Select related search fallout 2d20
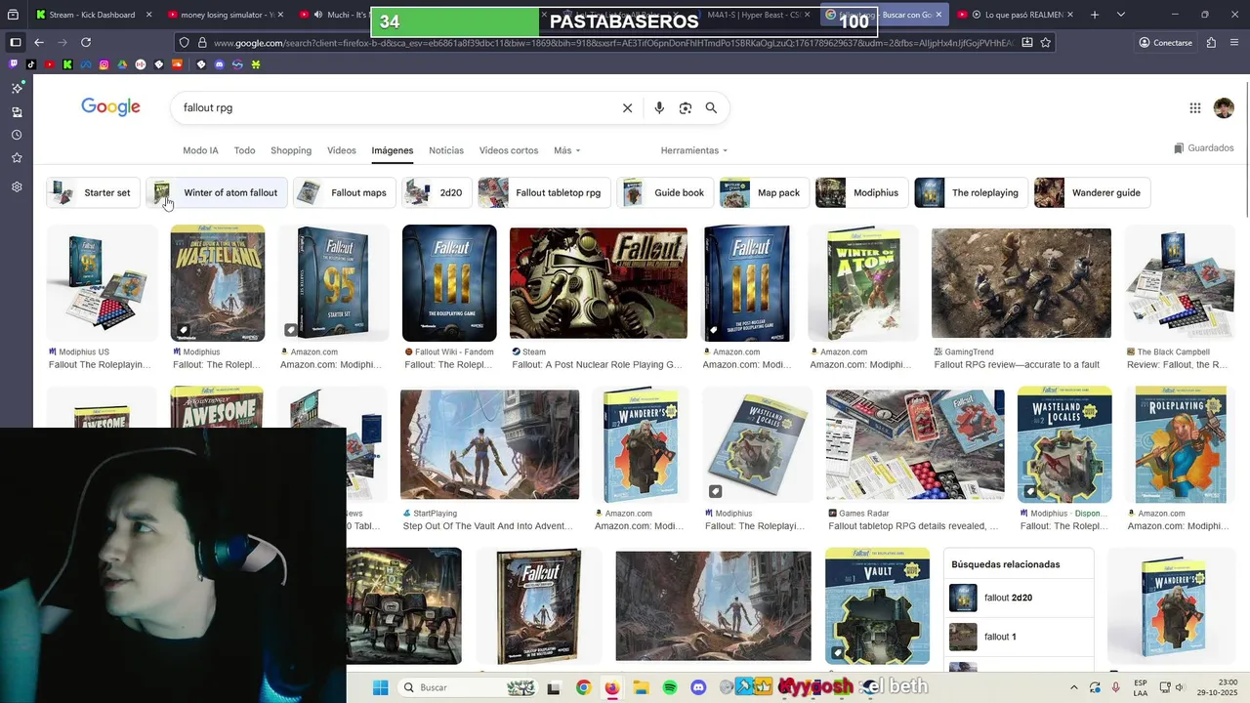 (x=1020, y=598)
